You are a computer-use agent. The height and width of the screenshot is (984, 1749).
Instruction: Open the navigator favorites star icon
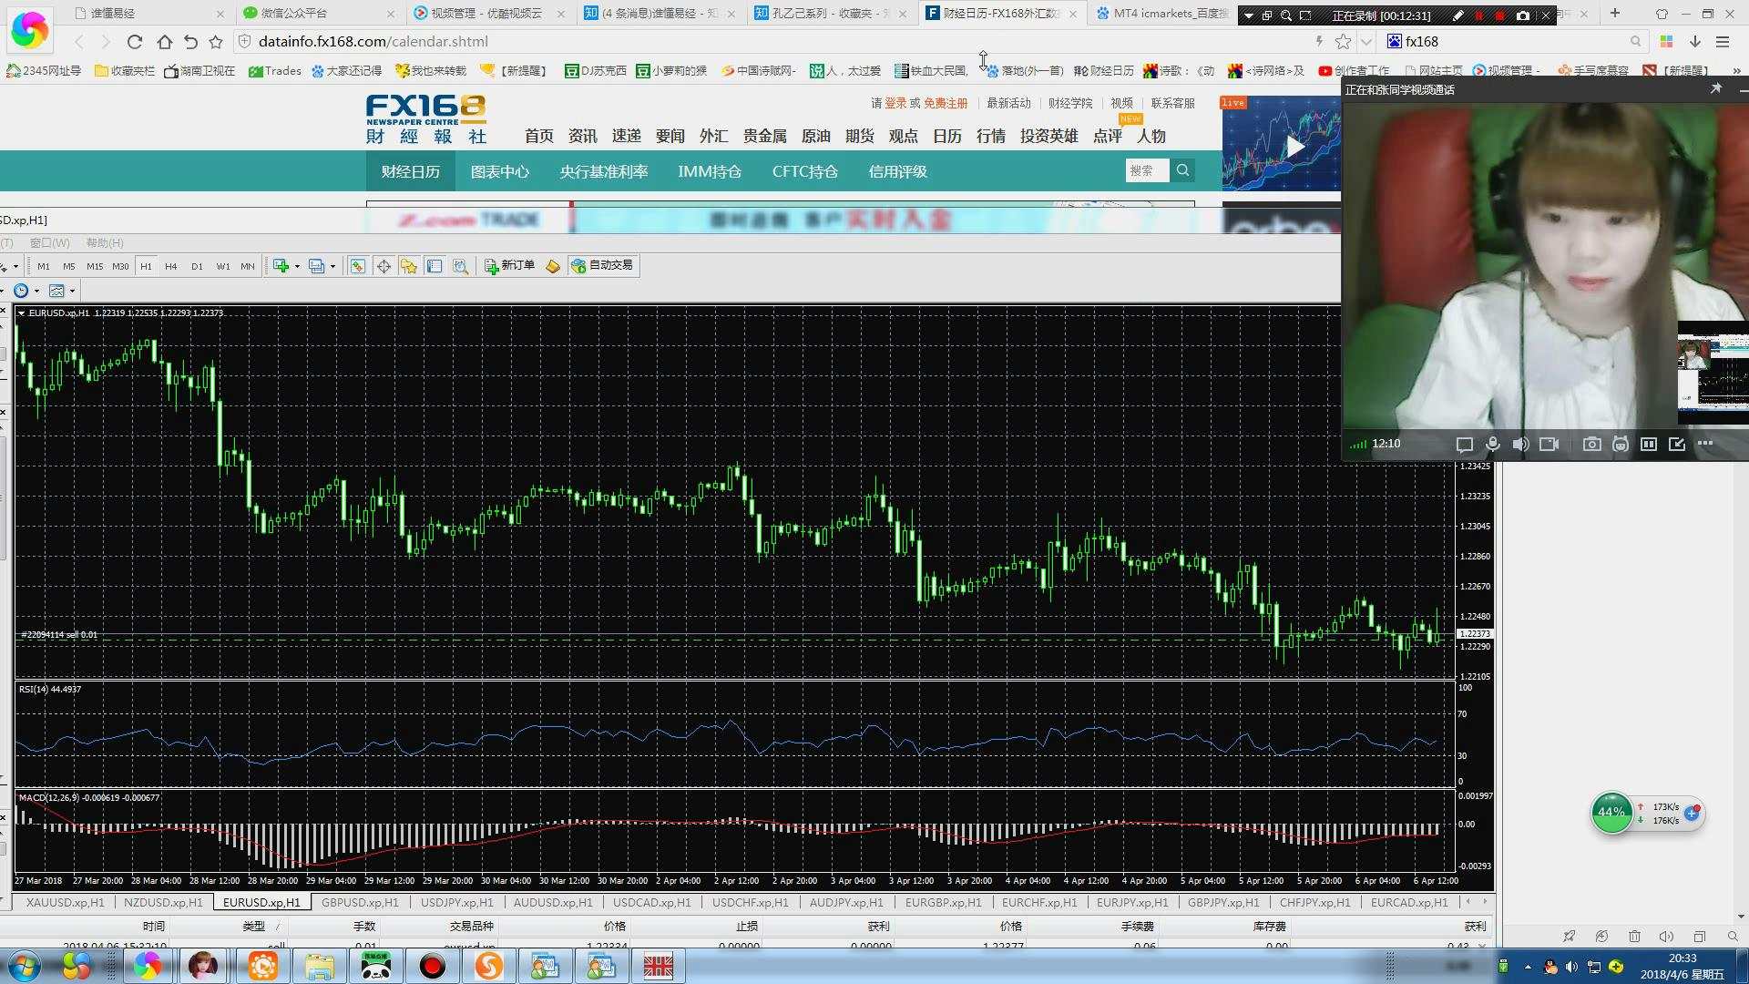[x=409, y=266]
